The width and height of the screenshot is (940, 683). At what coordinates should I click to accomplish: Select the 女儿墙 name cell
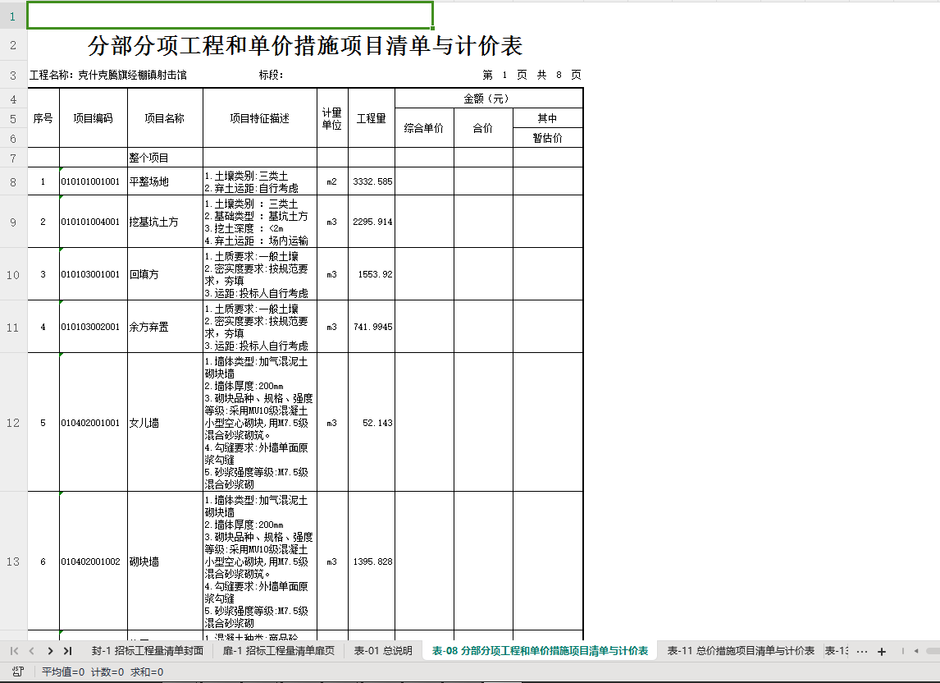click(x=165, y=423)
